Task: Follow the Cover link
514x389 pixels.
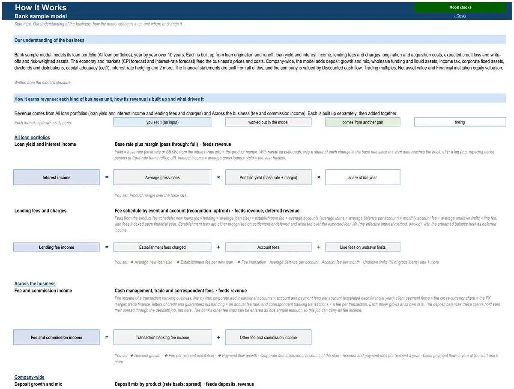Action: click(x=460, y=16)
